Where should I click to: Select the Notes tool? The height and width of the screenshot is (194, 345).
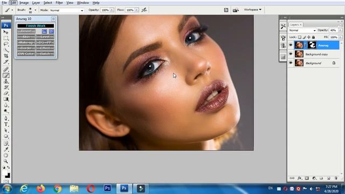coord(6,144)
